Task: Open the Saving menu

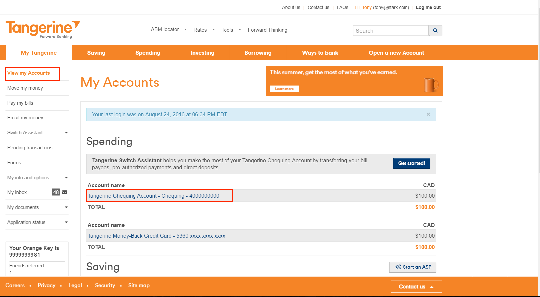Action: (96, 53)
